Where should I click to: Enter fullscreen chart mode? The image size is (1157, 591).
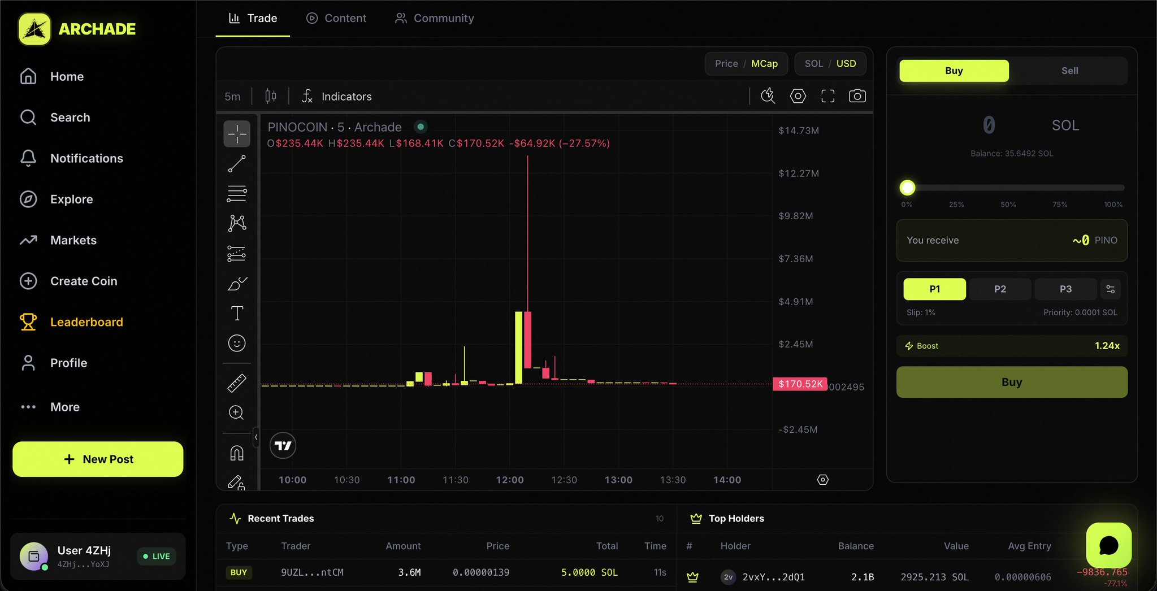click(x=827, y=96)
